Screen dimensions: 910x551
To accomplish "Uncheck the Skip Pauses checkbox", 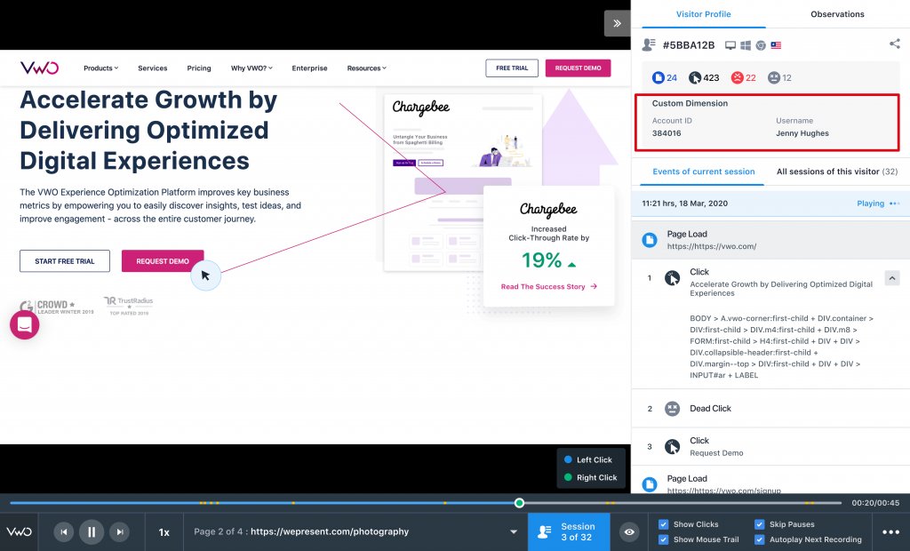I will pos(759,524).
